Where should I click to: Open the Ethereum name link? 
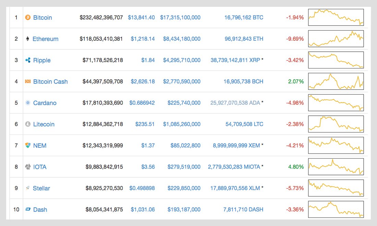pos(46,39)
